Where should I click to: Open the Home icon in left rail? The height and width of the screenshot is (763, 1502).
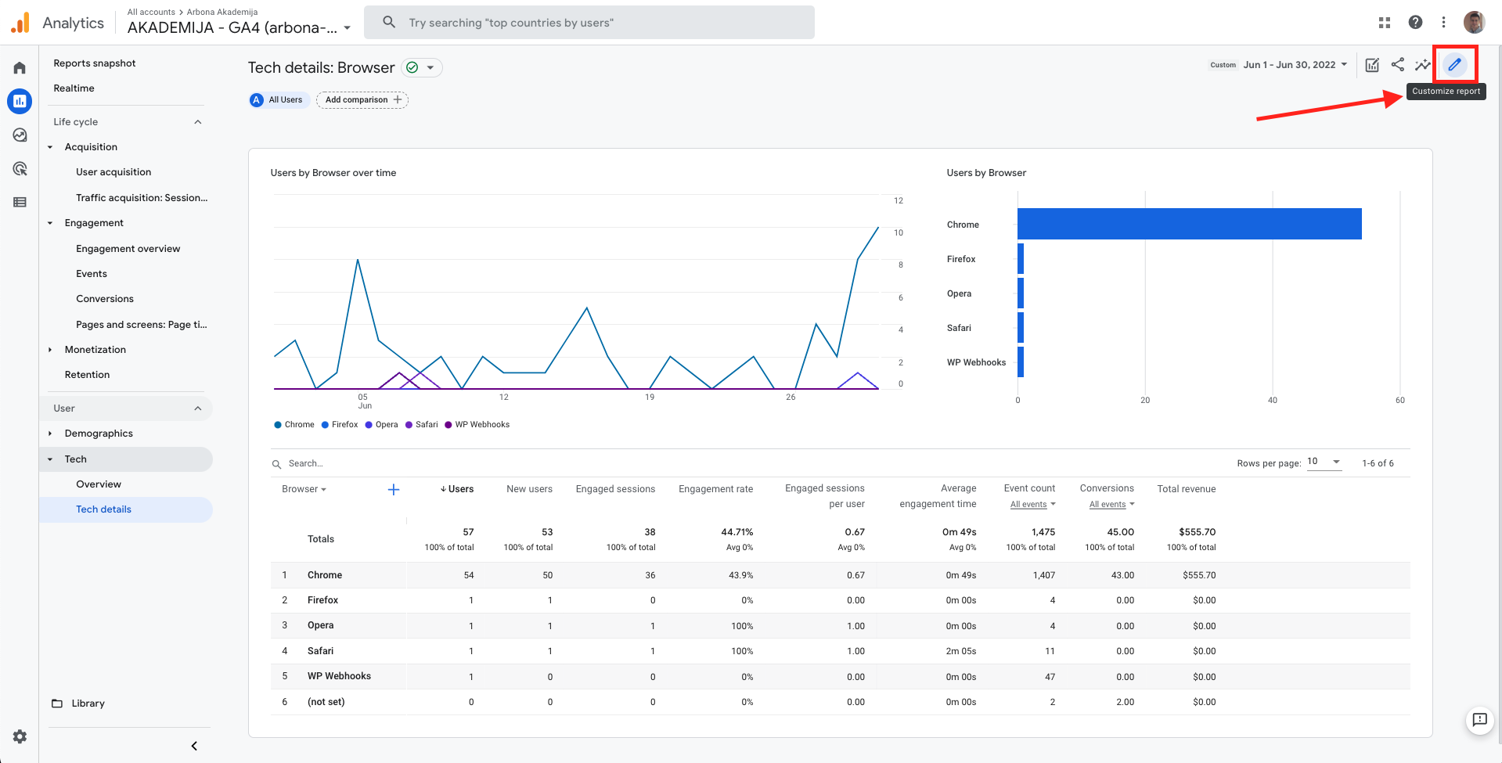tap(20, 68)
